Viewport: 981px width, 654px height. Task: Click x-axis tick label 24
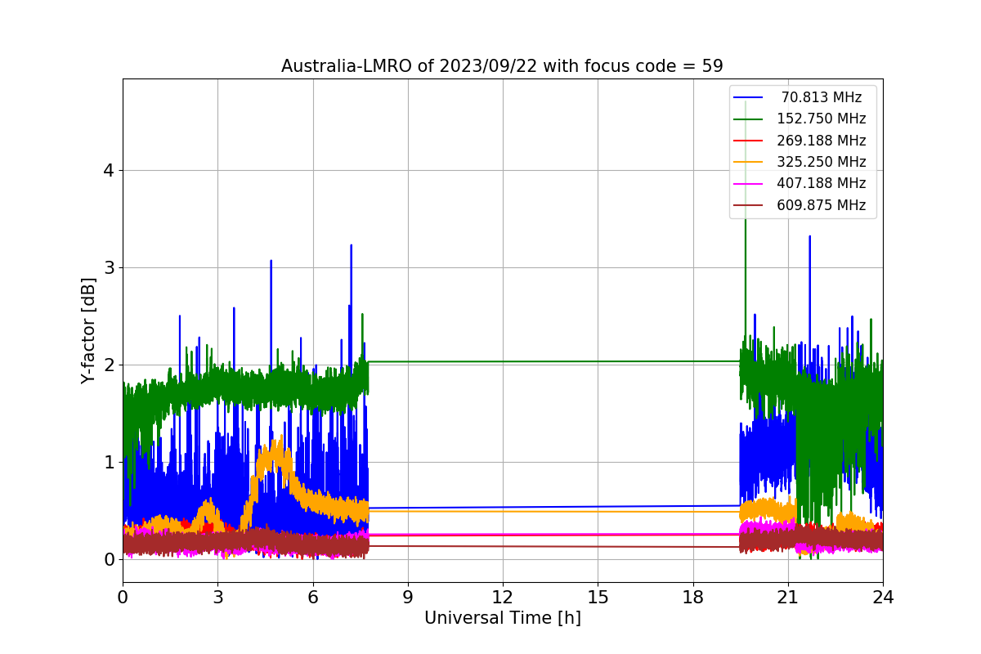883,597
